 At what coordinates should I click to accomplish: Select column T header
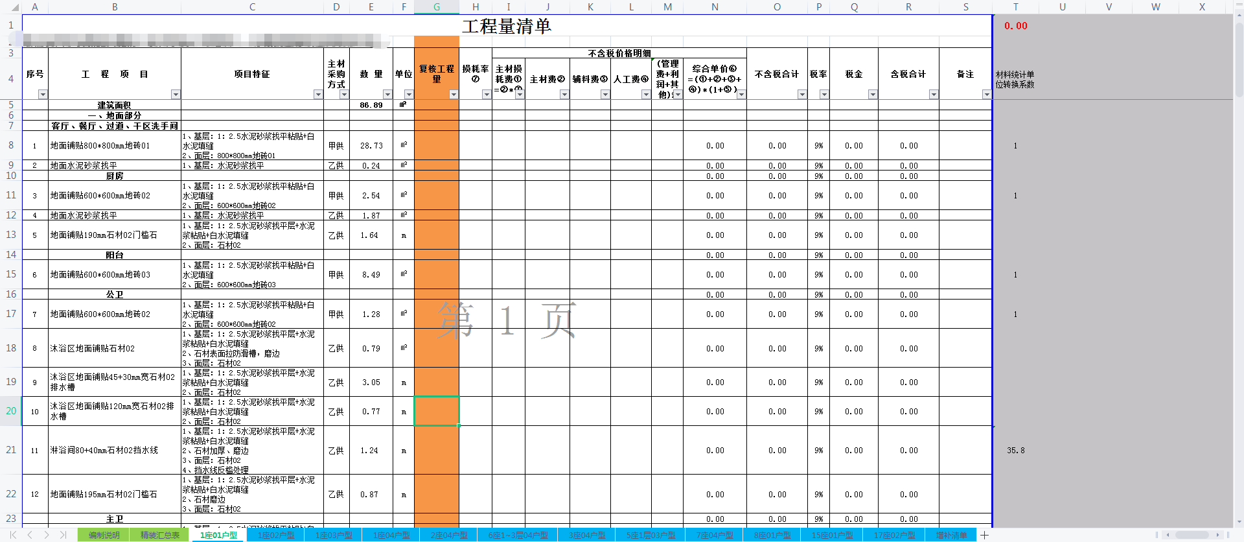coord(1015,6)
